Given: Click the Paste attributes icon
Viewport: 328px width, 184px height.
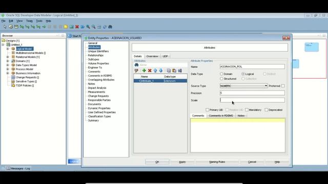Looking at the screenshot, I should pyautogui.click(x=174, y=71).
